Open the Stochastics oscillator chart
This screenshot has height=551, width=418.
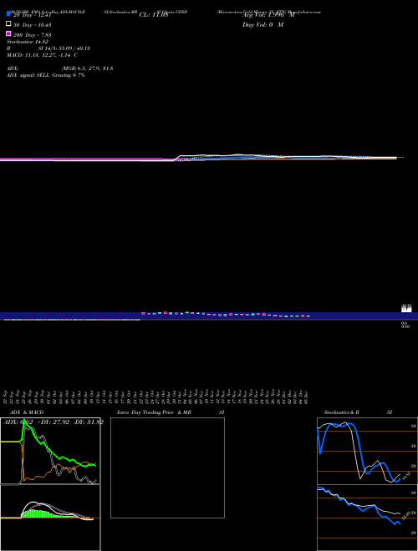pos(367,451)
